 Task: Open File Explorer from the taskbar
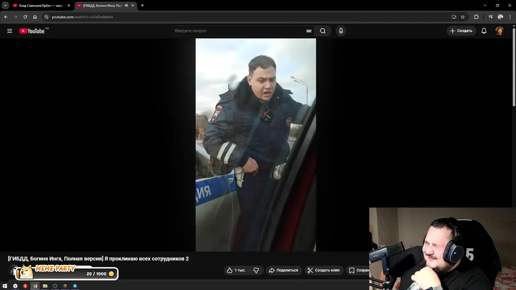coord(45,286)
